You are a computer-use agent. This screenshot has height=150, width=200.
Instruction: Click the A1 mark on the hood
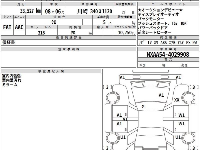(x=161, y=95)
